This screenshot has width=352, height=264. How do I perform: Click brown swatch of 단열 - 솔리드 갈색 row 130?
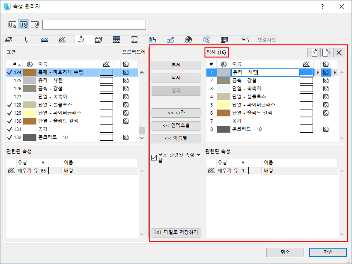[30, 121]
